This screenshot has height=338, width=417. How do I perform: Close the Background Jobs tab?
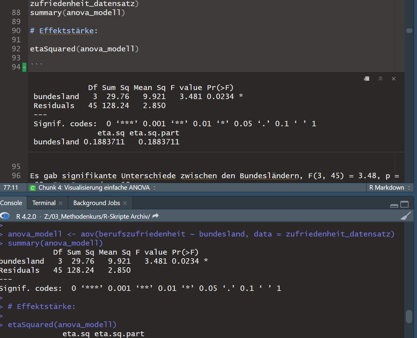125,203
